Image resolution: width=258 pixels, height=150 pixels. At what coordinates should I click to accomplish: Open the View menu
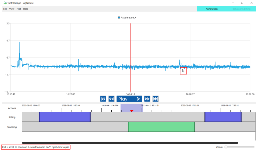coord(12,9)
